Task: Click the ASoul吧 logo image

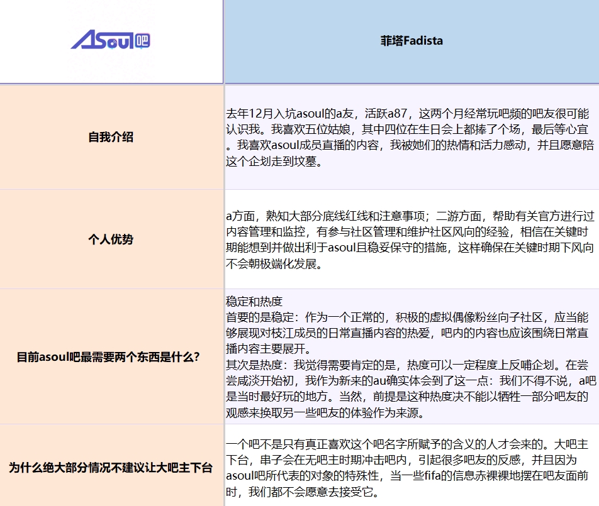Action: [110, 40]
